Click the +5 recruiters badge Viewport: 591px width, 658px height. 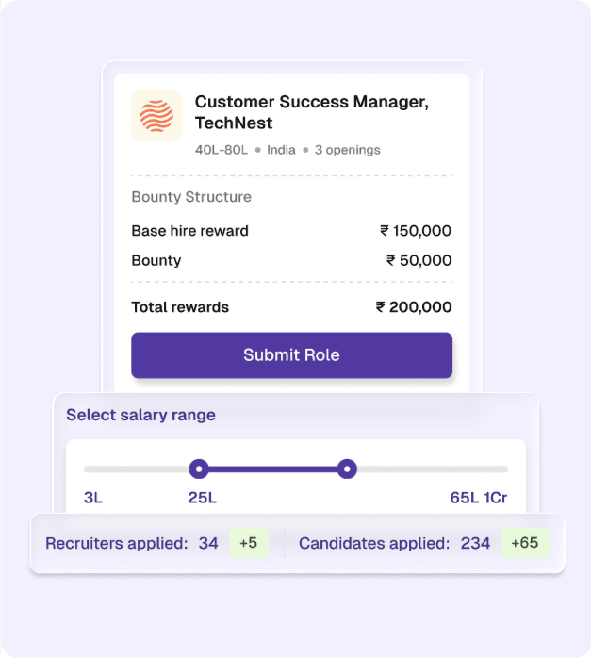coord(249,543)
